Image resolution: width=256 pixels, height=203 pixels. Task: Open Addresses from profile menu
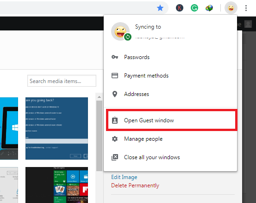point(170,94)
